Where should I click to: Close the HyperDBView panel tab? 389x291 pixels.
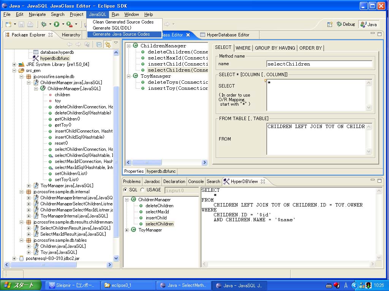coord(262,181)
